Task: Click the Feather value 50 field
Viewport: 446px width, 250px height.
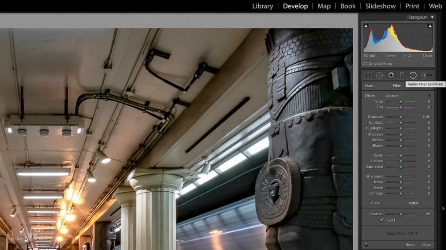Action: pyautogui.click(x=428, y=214)
